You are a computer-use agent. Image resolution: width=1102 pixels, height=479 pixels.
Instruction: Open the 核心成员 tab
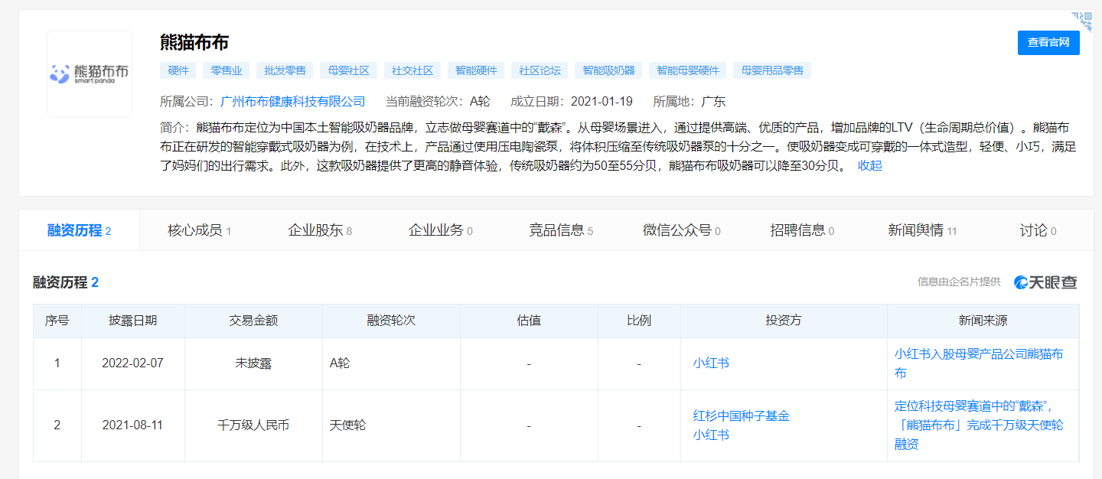coord(200,230)
